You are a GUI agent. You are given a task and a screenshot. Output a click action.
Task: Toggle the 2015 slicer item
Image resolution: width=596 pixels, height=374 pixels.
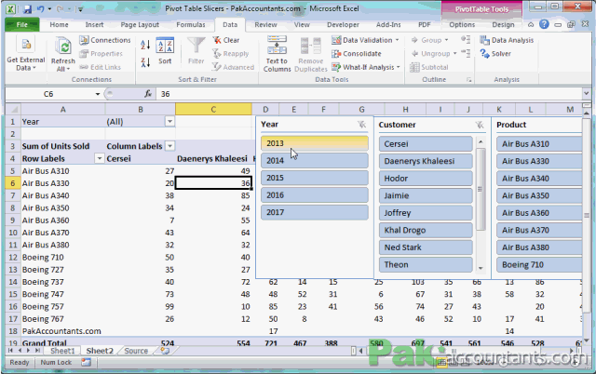coord(315,178)
